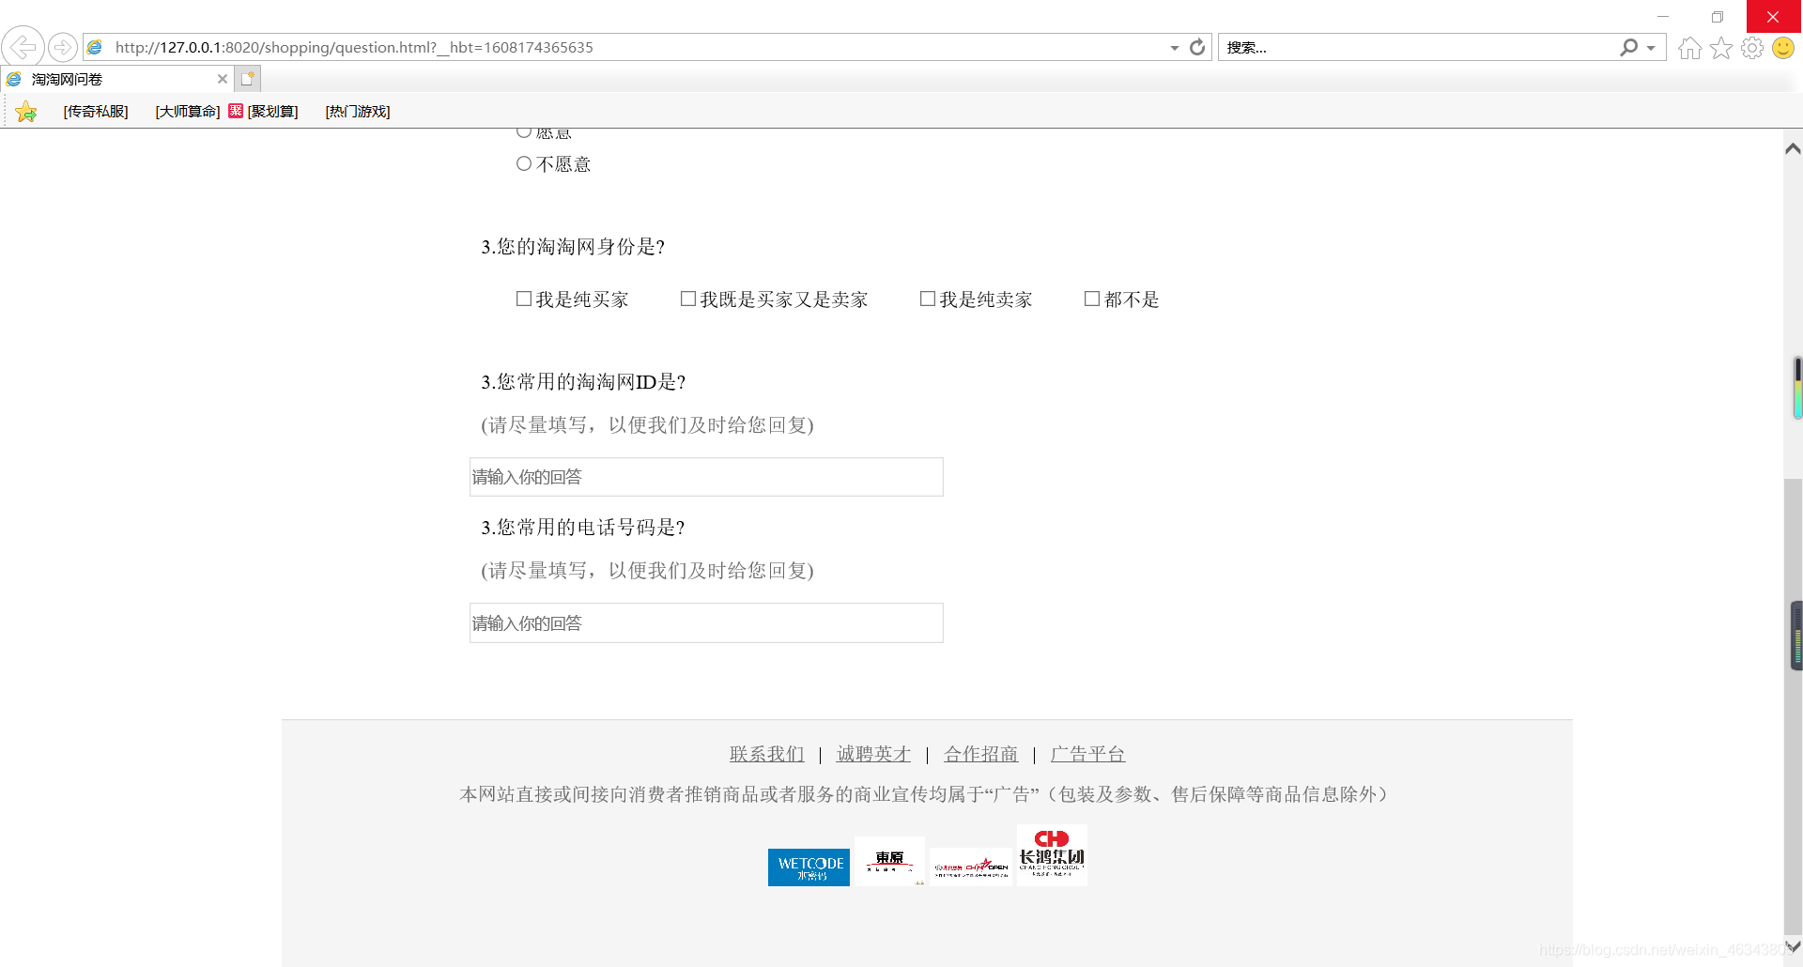The height and width of the screenshot is (967, 1803).
Task: Click the WETCODE logo image
Action: click(809, 867)
